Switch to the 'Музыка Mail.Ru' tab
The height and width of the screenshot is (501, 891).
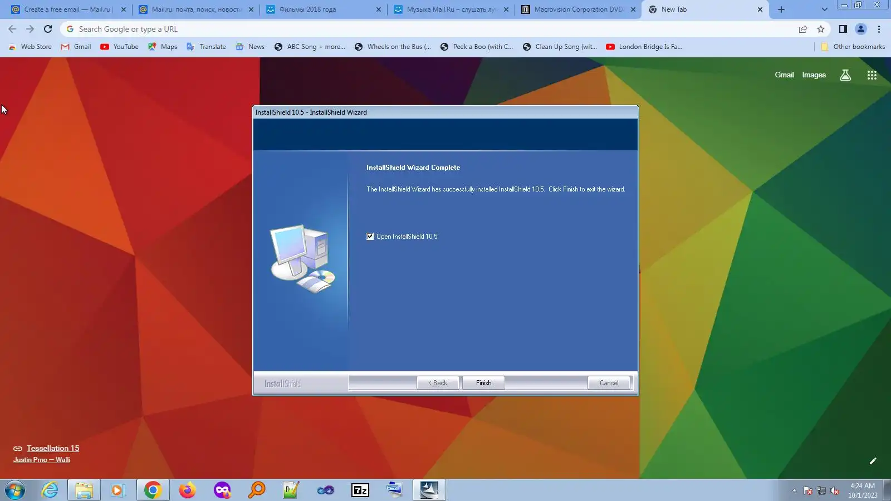pyautogui.click(x=451, y=9)
